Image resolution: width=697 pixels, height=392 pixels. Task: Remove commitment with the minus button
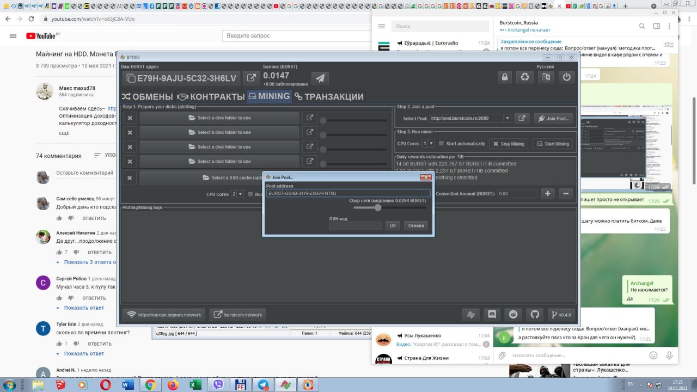(566, 193)
